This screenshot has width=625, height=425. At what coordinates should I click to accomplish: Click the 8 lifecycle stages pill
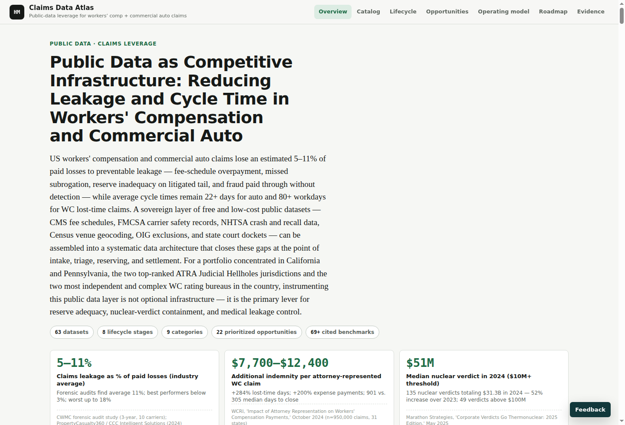pos(128,332)
